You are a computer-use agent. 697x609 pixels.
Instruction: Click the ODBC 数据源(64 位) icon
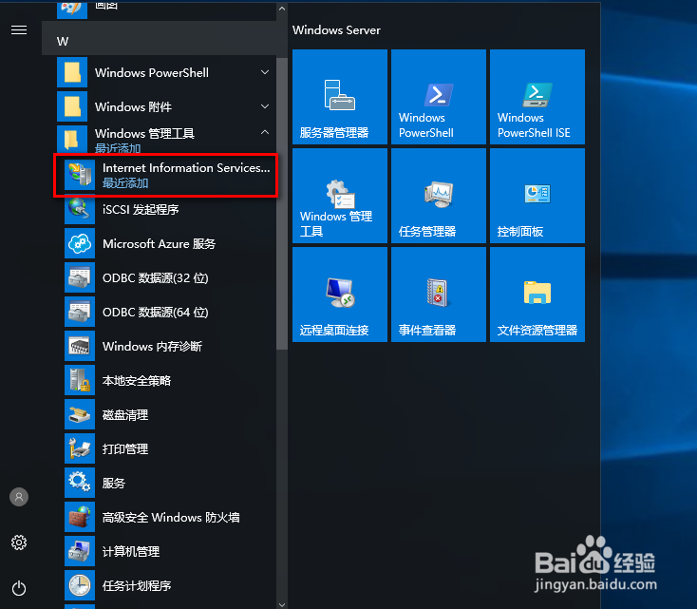tap(80, 312)
